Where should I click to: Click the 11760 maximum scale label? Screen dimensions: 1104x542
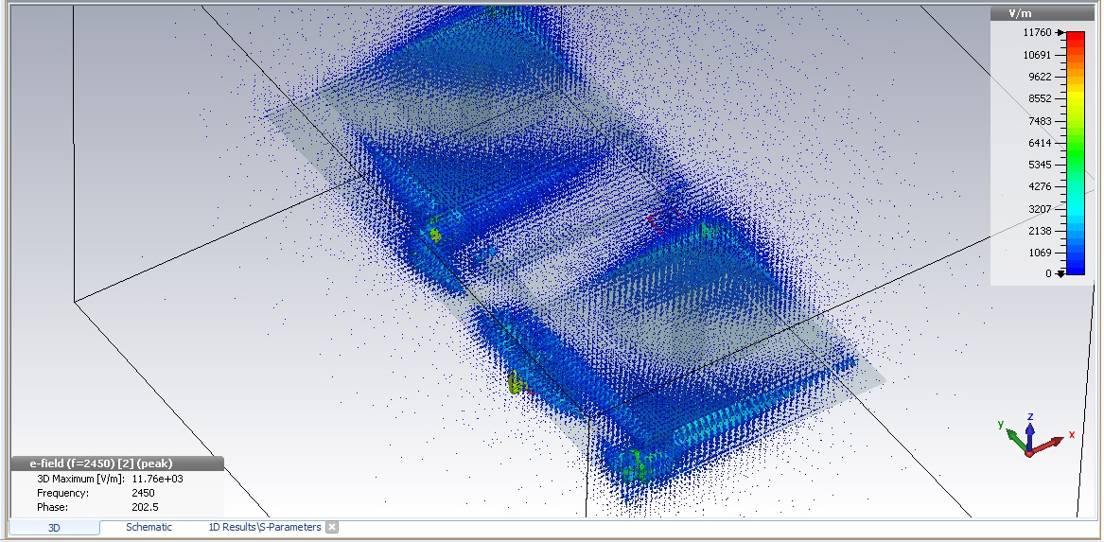point(1037,33)
